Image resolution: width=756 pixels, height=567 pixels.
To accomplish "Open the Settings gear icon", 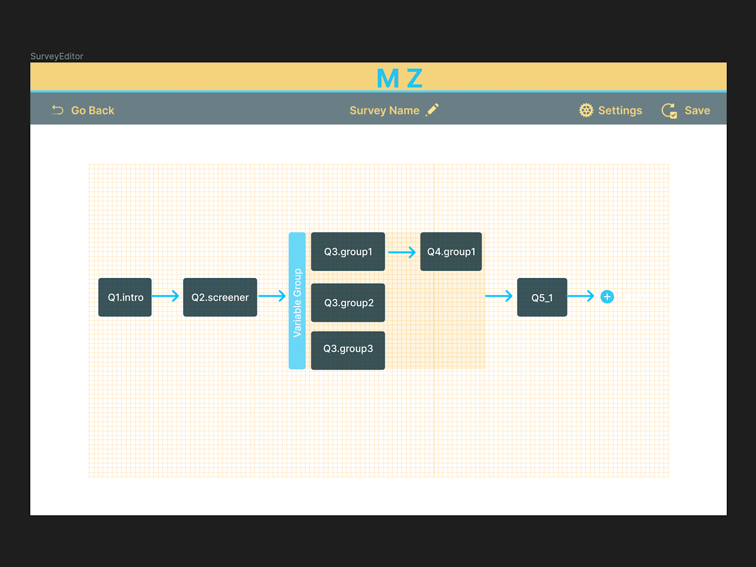I will tap(586, 110).
